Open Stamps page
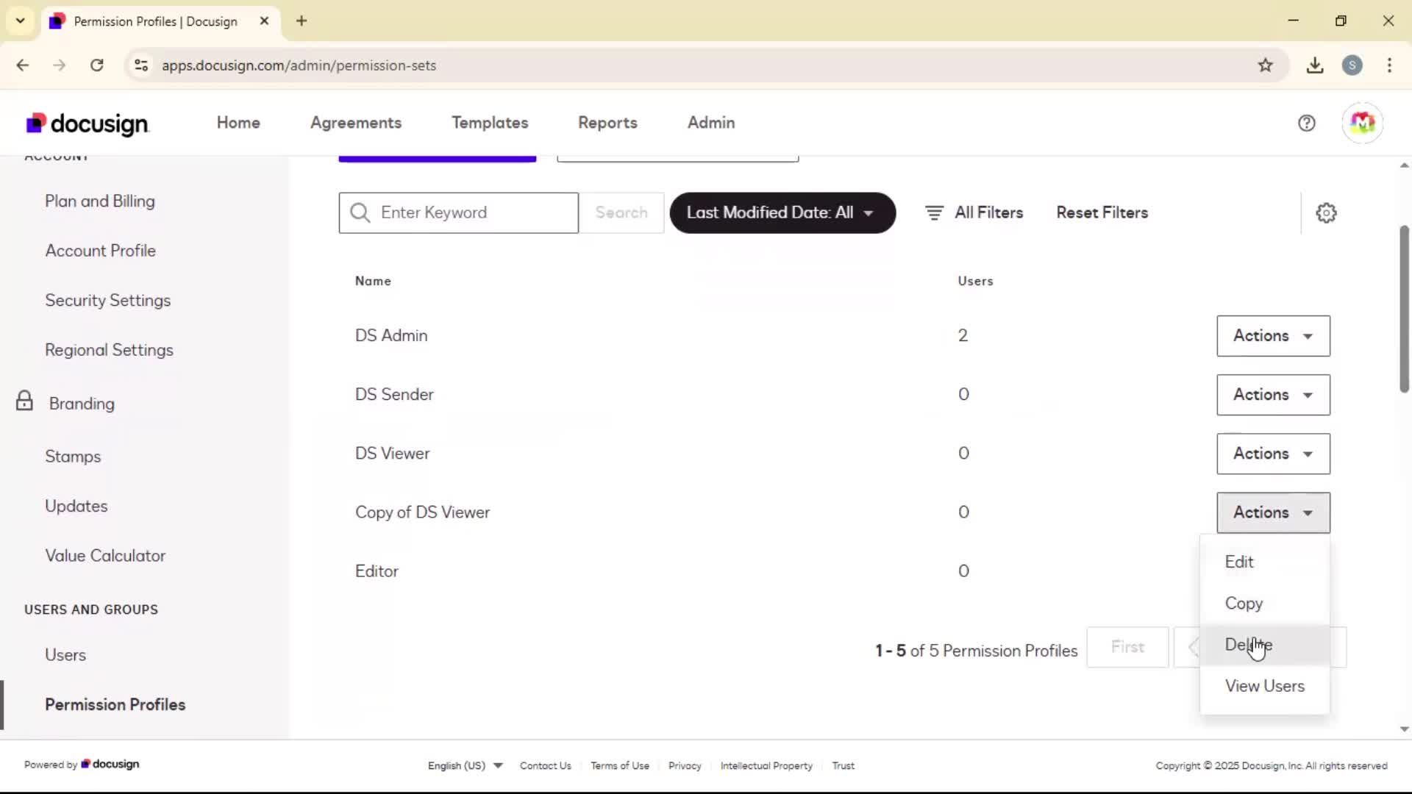 coord(73,457)
